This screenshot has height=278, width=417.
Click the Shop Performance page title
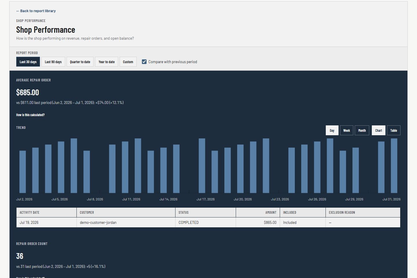45,30
